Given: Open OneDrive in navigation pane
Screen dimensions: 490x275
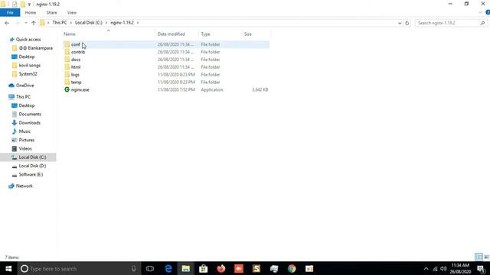Looking at the screenshot, I should [x=24, y=85].
